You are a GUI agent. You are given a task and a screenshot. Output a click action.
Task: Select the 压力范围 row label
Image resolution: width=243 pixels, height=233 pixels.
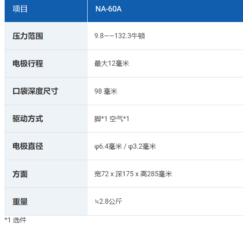tap(28, 36)
